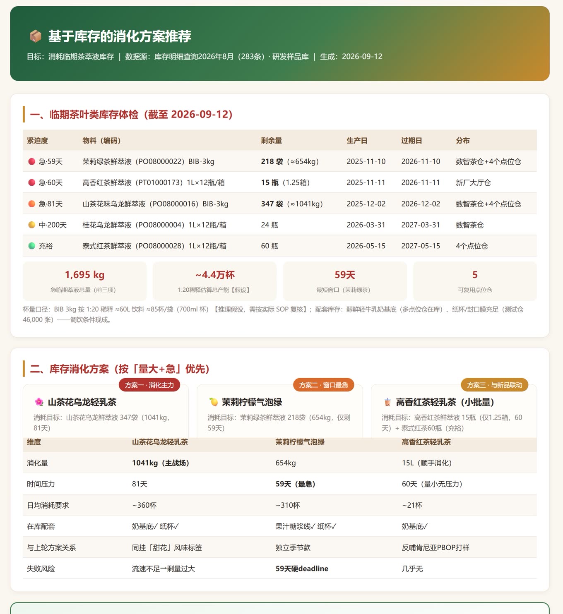Click the green dot beside 充裕
The height and width of the screenshot is (614, 563).
coord(31,246)
